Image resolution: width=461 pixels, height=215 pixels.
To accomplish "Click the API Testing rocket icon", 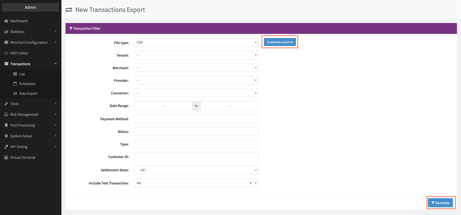I will point(6,147).
